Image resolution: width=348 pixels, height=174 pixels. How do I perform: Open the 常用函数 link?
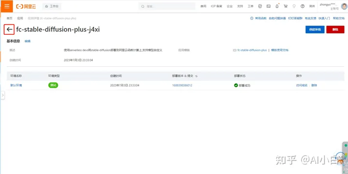click(261, 18)
